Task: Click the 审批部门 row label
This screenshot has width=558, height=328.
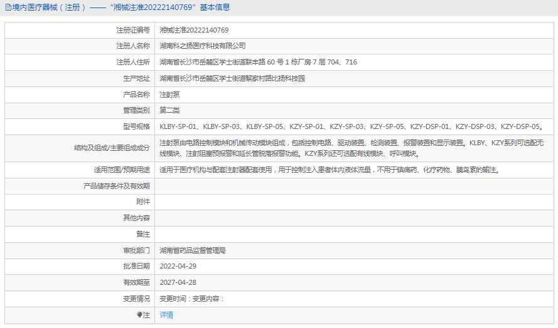Action: pos(137,250)
